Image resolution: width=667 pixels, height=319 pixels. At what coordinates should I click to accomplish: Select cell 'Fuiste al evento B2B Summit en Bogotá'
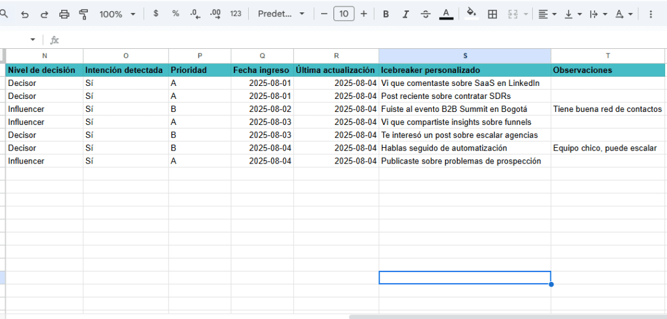[464, 109]
